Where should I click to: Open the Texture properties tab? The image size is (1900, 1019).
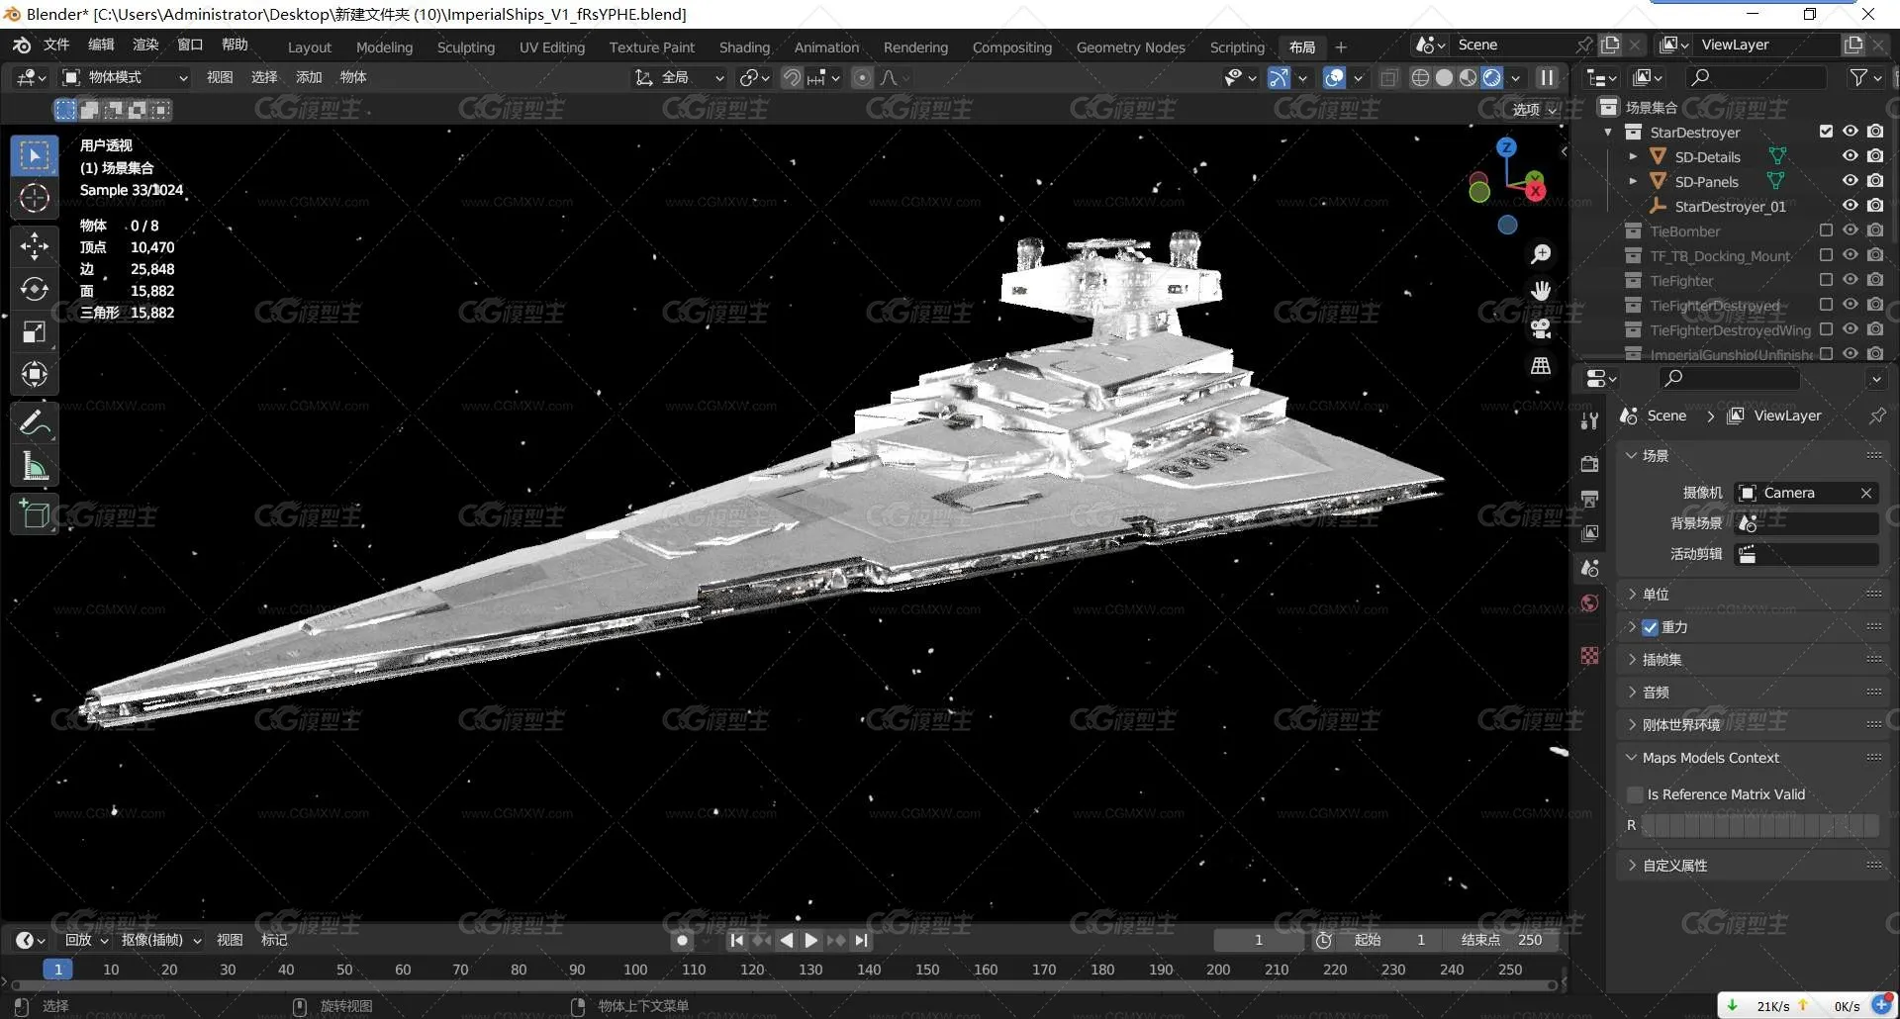click(x=1589, y=655)
